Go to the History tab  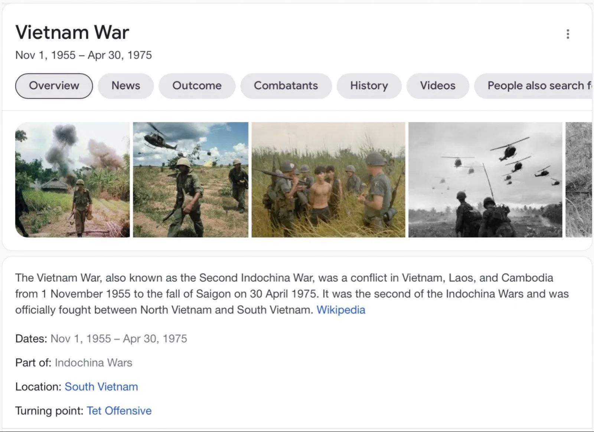point(369,86)
